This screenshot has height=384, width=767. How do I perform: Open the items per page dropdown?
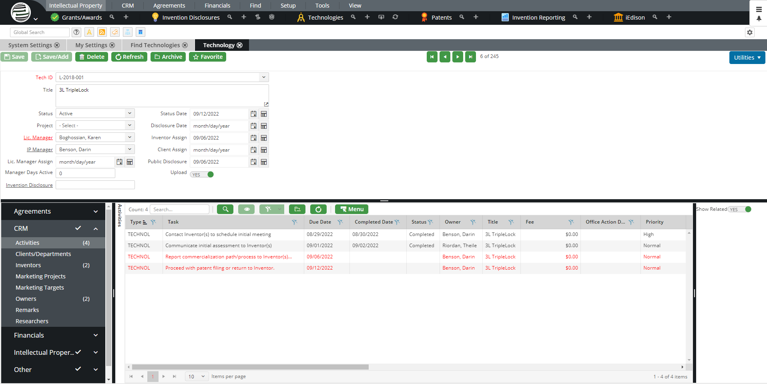197,376
